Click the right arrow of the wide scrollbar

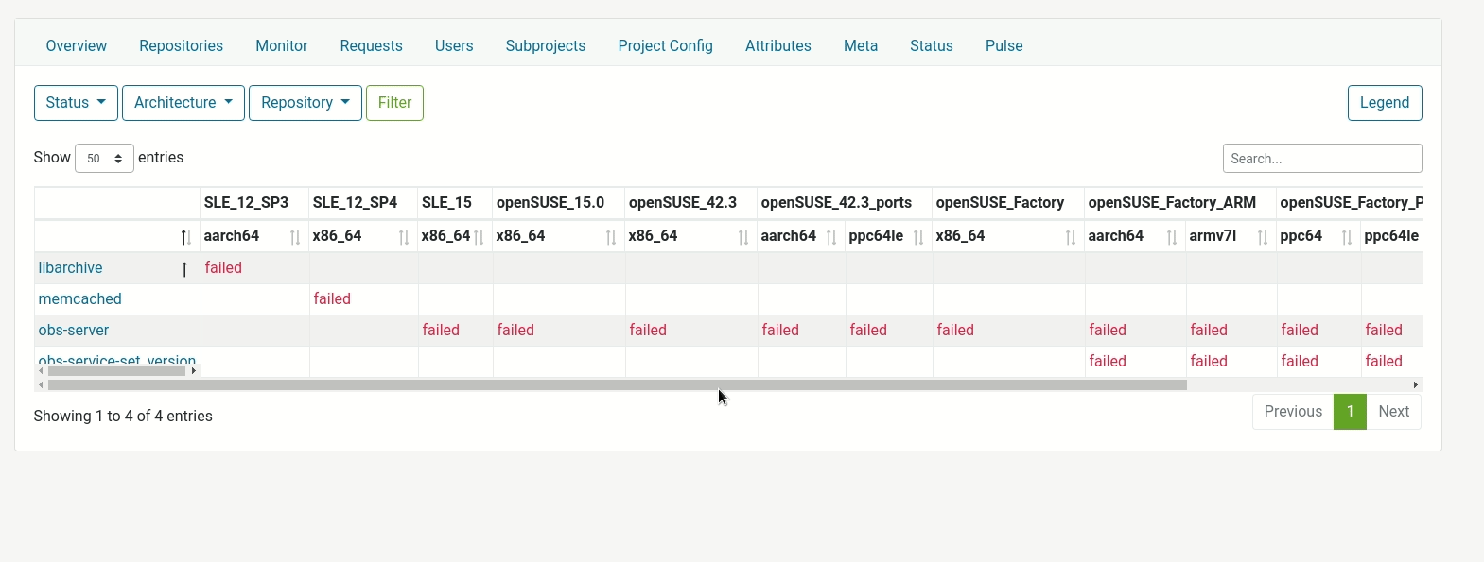(1416, 384)
